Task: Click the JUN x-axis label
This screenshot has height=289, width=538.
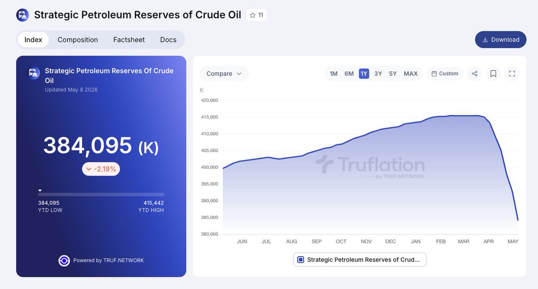Action: [242, 241]
